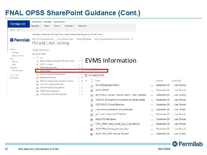Click the SLAC PMO EVM Training Revised PowerPoint icon
Viewport: 207px width, 155px height.
[92, 134]
